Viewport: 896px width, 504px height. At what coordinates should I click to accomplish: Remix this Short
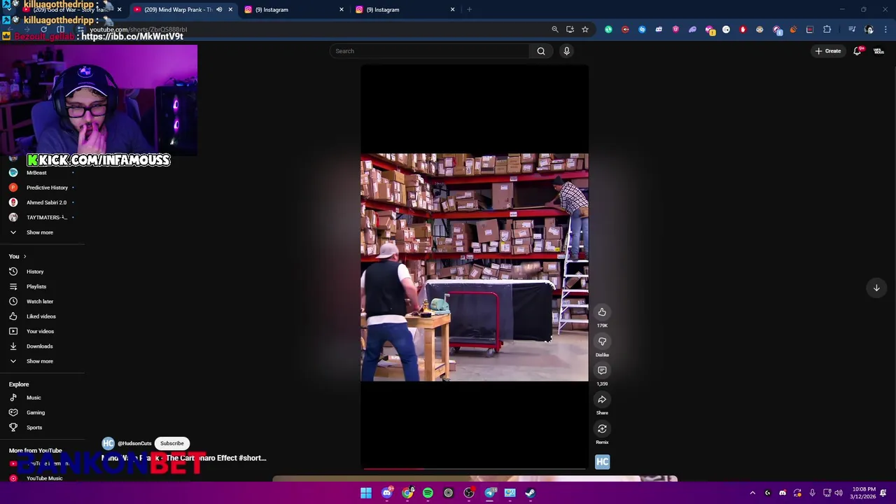click(602, 429)
